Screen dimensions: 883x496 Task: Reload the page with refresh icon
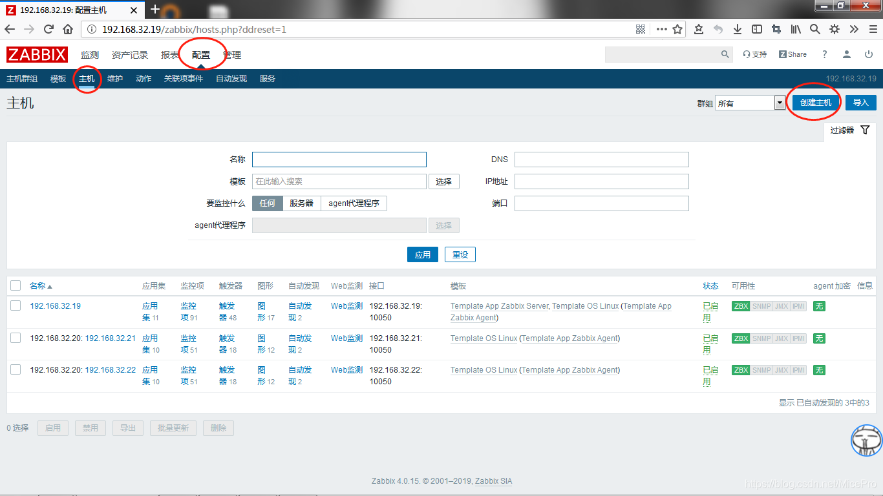(x=48, y=29)
